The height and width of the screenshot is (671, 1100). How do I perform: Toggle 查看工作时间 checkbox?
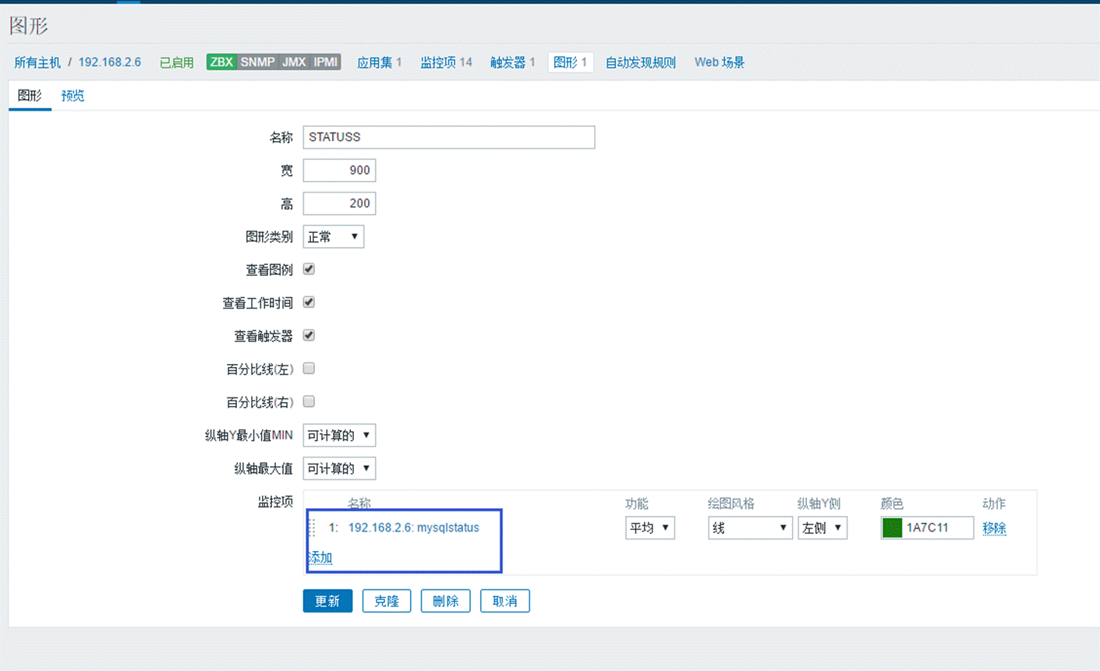coord(309,302)
